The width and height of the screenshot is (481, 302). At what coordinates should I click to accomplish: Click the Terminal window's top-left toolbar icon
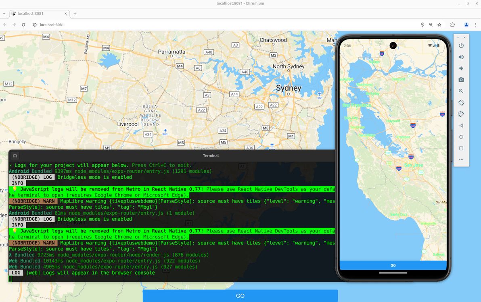click(15, 156)
